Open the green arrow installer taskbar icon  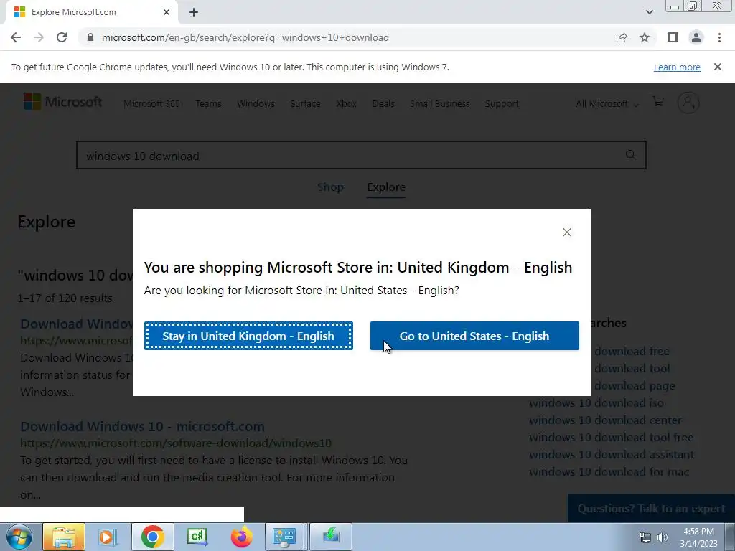coord(330,537)
